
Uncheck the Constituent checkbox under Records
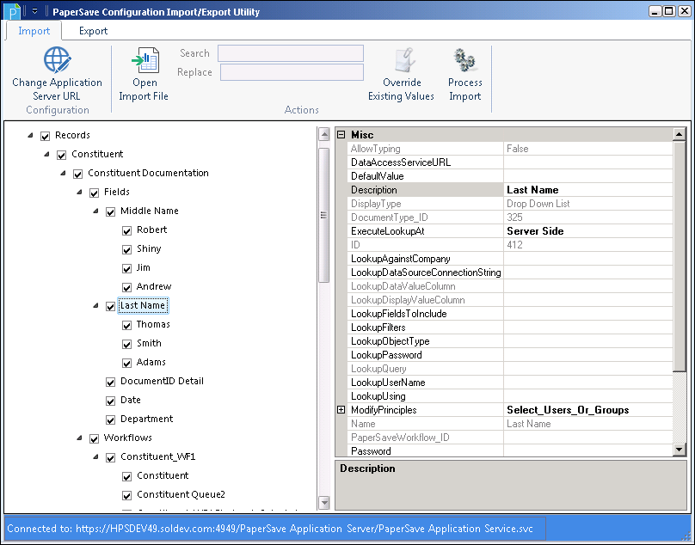point(62,155)
